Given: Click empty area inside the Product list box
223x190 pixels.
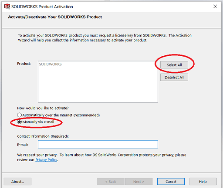Looking at the screenshot, I should pos(98,86).
